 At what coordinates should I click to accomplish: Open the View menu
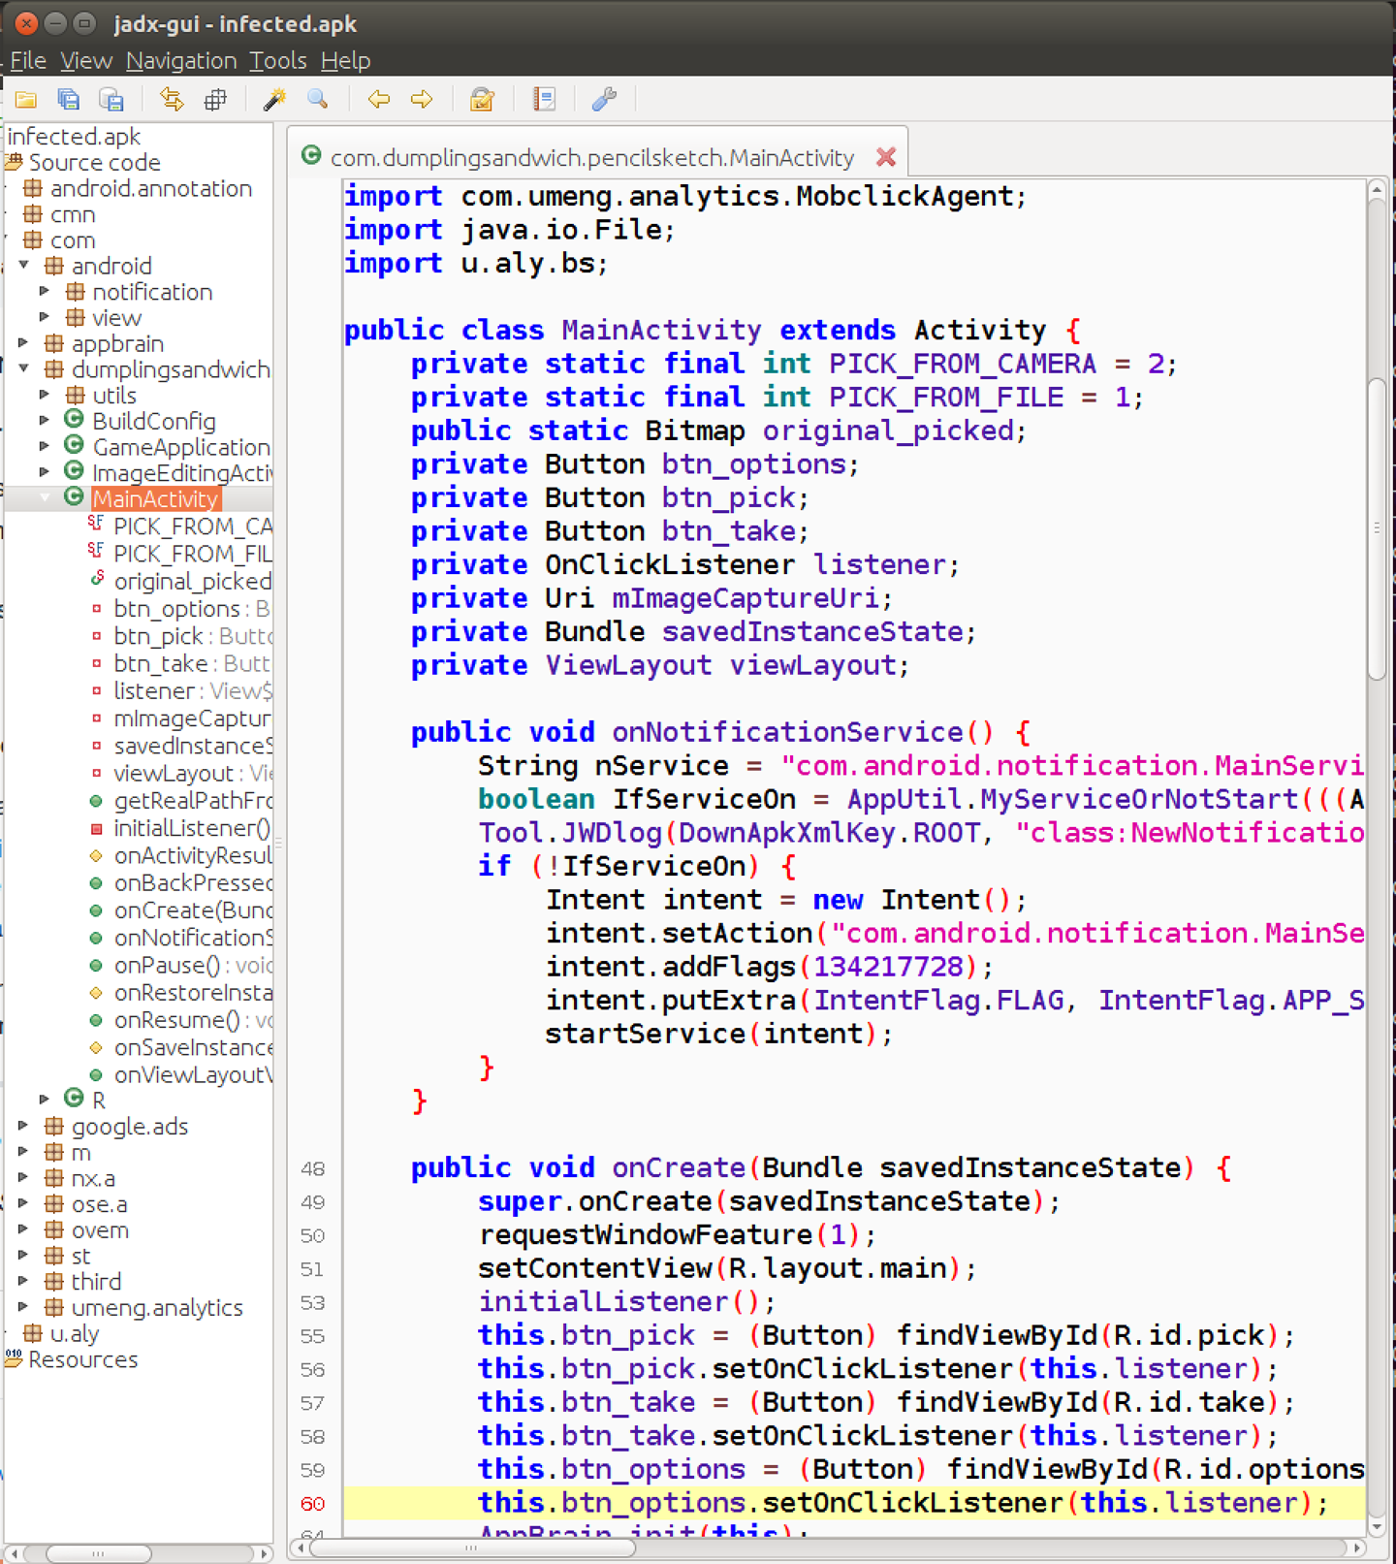(86, 60)
